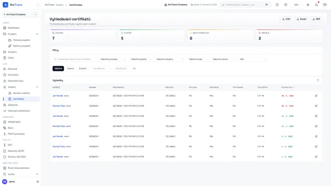Open Roman Fiala link dated 30. 6. 2026

click(x=58, y=106)
